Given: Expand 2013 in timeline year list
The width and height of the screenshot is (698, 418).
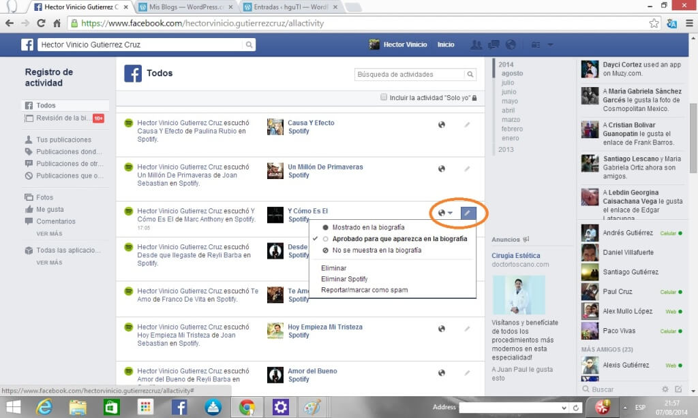Looking at the screenshot, I should pyautogui.click(x=506, y=149).
